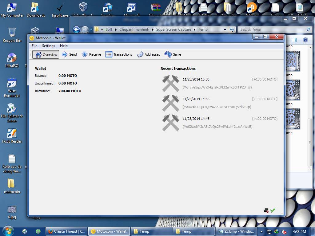Open the Transactions list view
The image size is (315, 236).
click(x=119, y=54)
